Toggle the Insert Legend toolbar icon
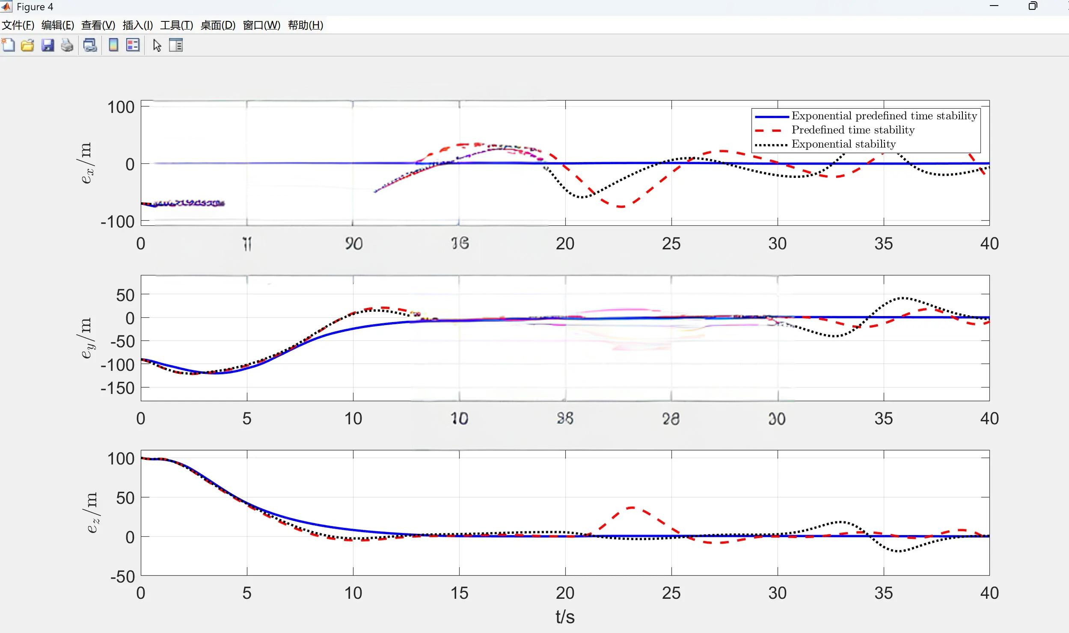This screenshot has width=1069, height=633. (x=133, y=45)
